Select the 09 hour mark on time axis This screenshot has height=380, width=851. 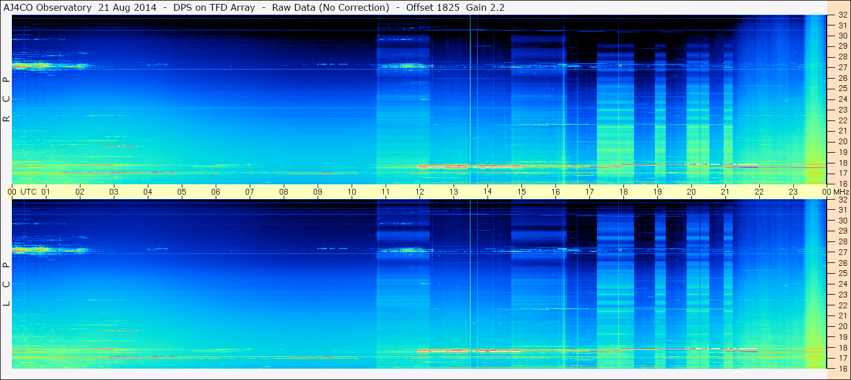coord(318,192)
